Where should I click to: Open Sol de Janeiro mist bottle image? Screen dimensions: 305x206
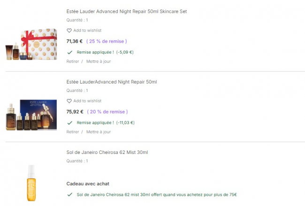(31, 183)
